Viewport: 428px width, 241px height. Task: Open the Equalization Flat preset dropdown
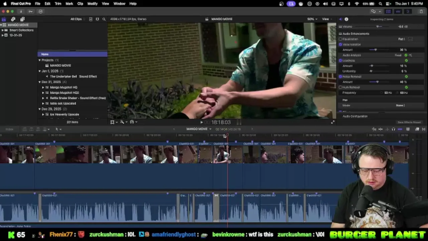[402, 39]
